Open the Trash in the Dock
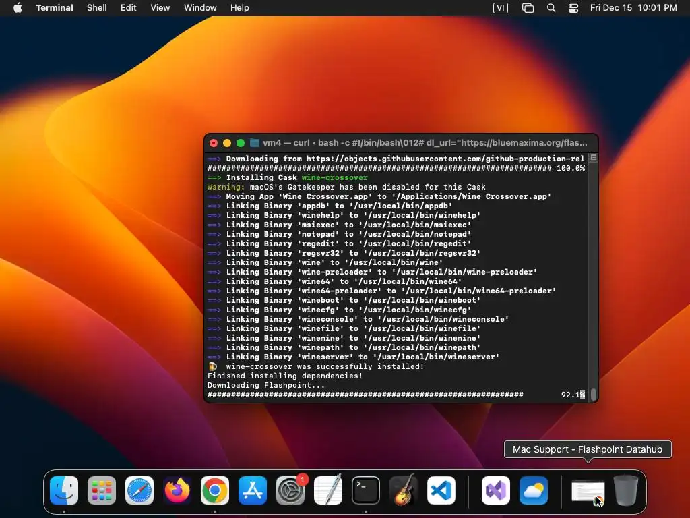 tap(626, 490)
